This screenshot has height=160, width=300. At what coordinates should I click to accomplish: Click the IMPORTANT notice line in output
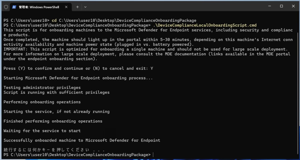click(145, 49)
